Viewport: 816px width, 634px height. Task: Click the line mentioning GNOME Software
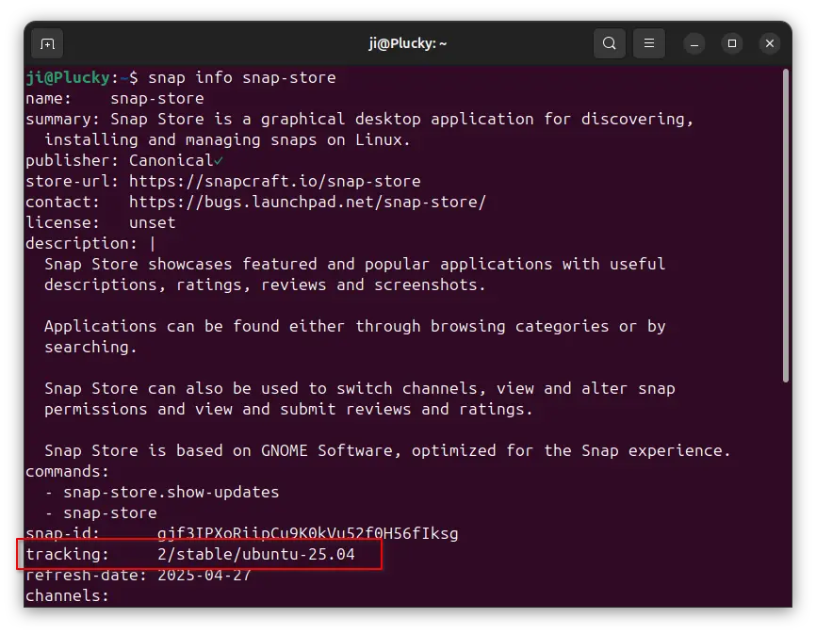[387, 450]
